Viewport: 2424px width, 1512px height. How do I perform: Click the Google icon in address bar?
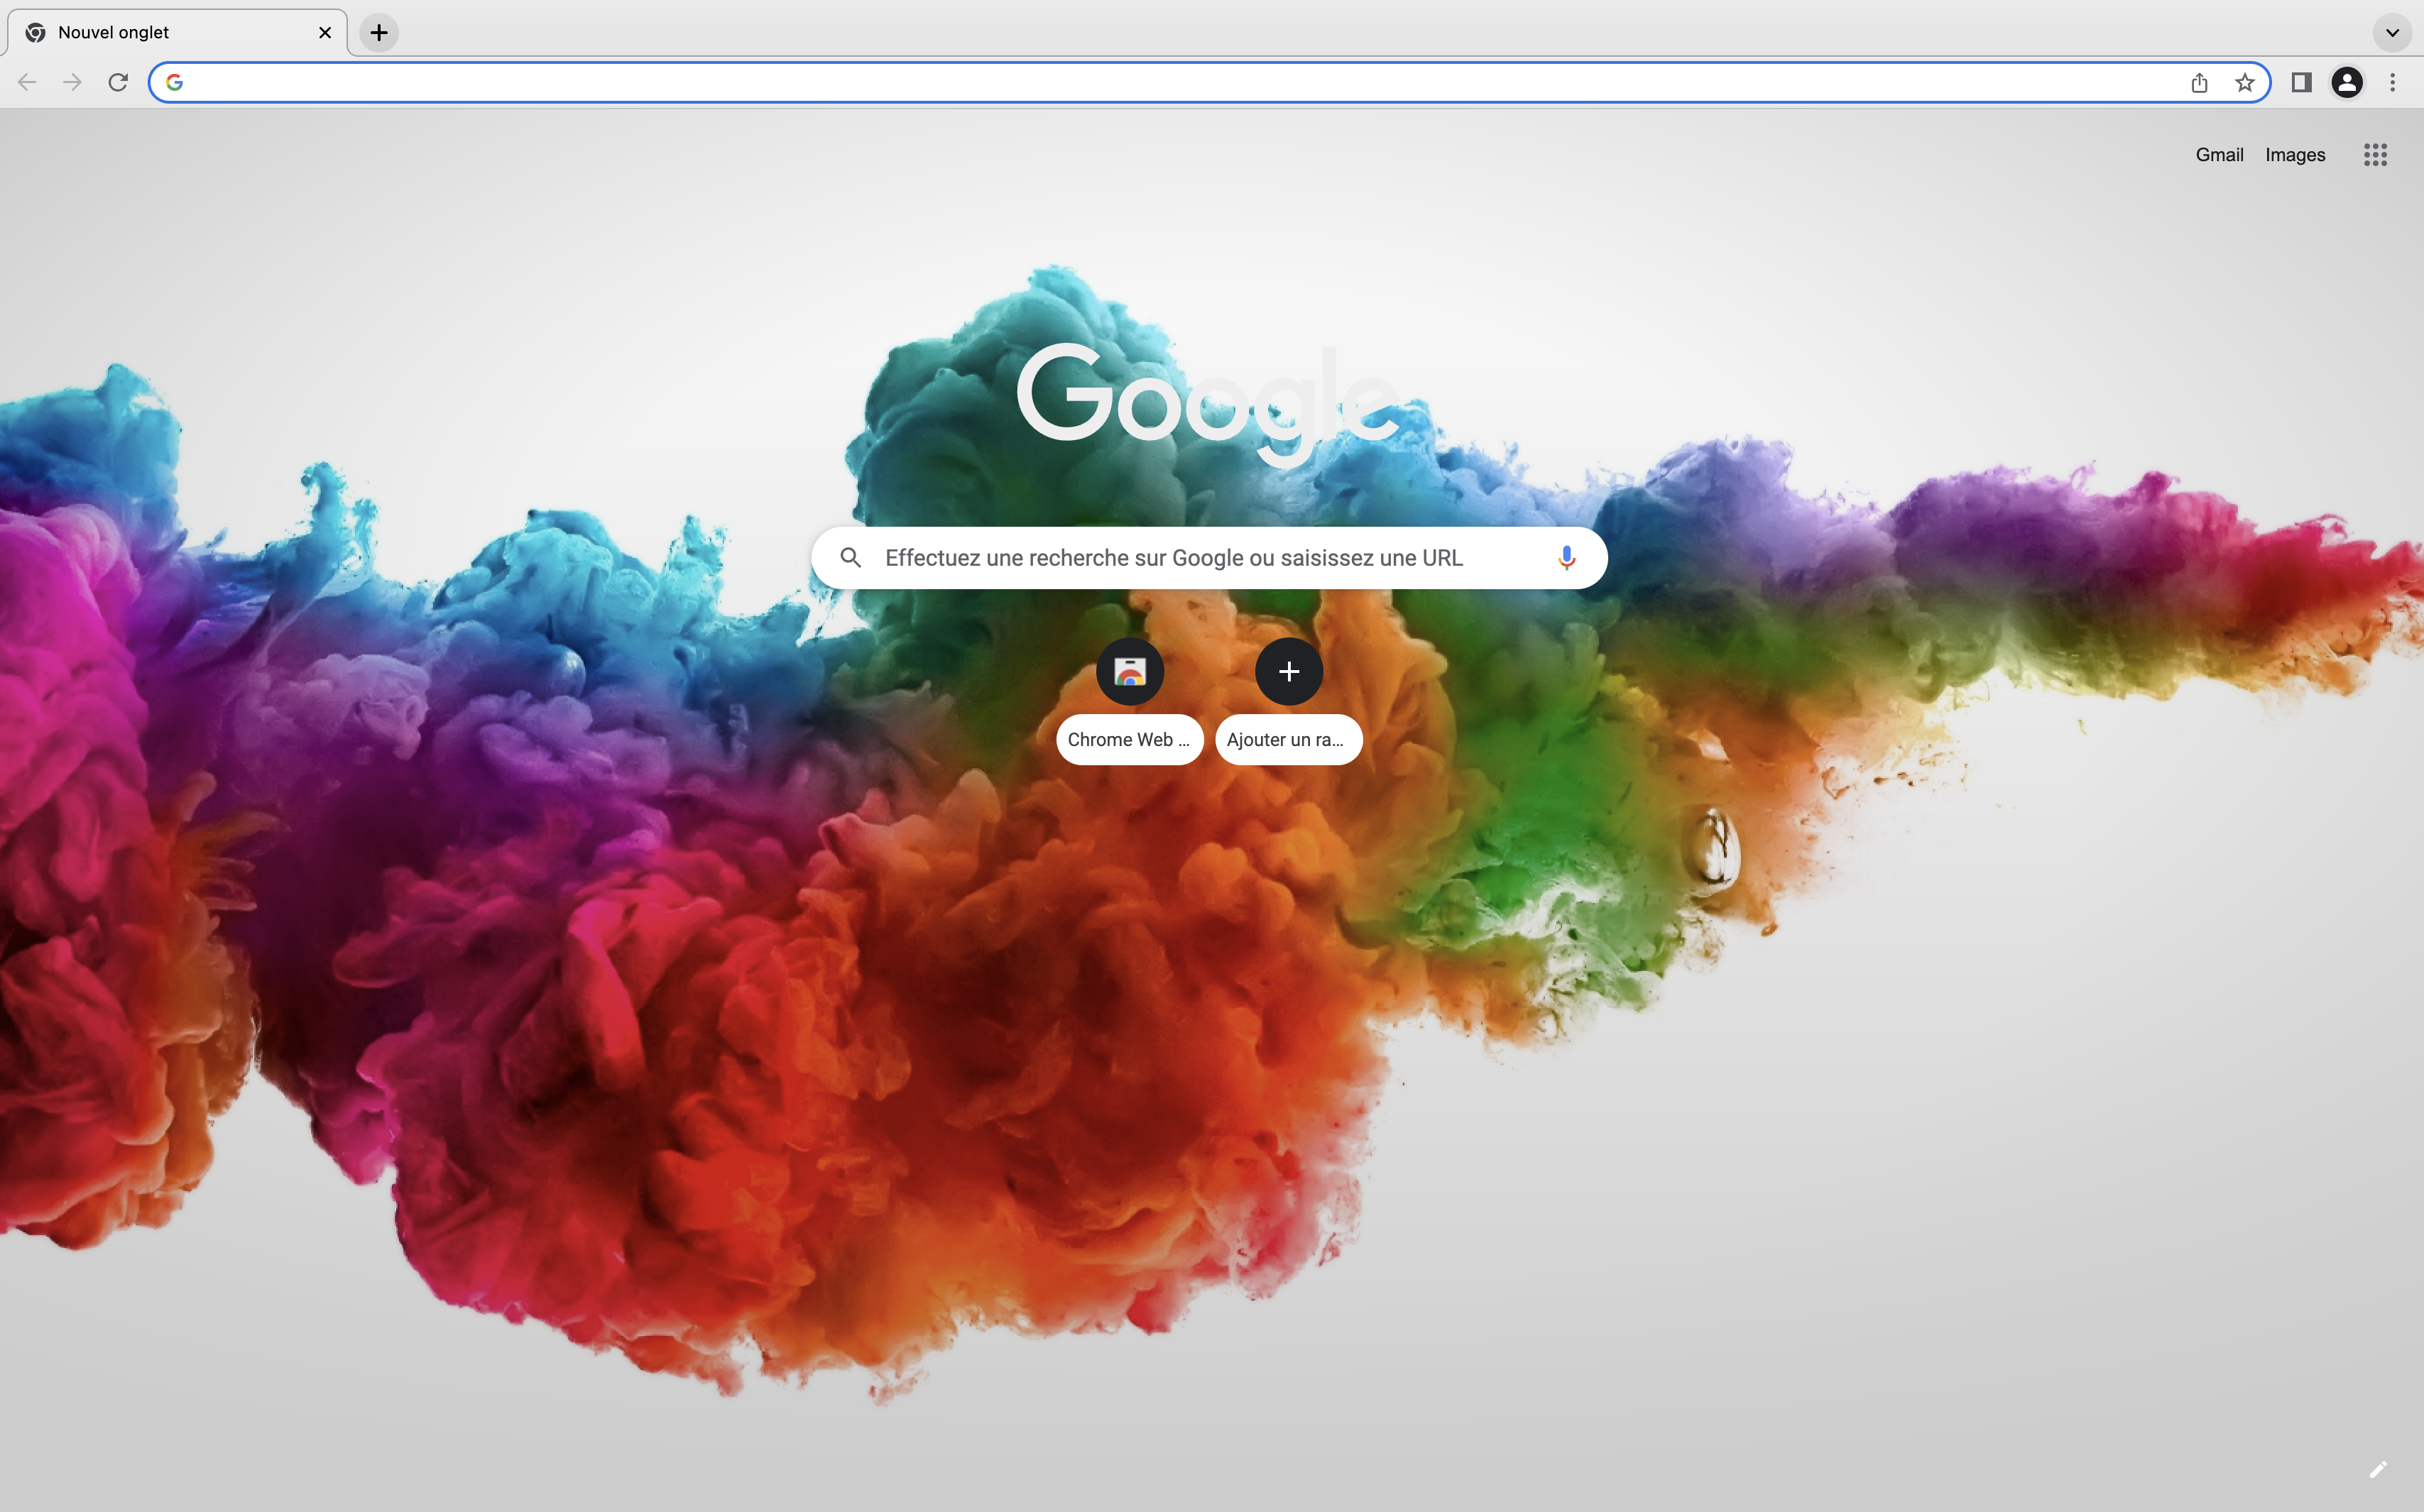tap(174, 82)
